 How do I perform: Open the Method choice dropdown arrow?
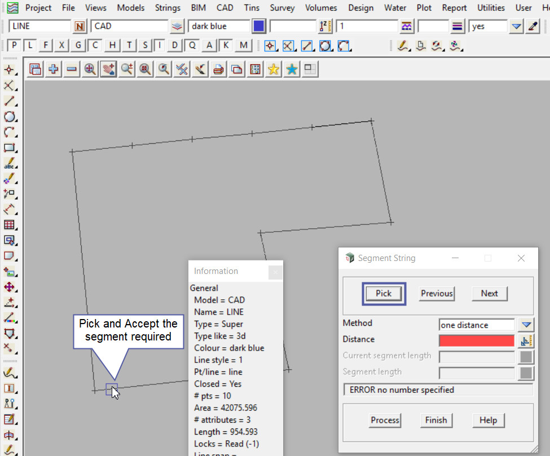pos(526,325)
